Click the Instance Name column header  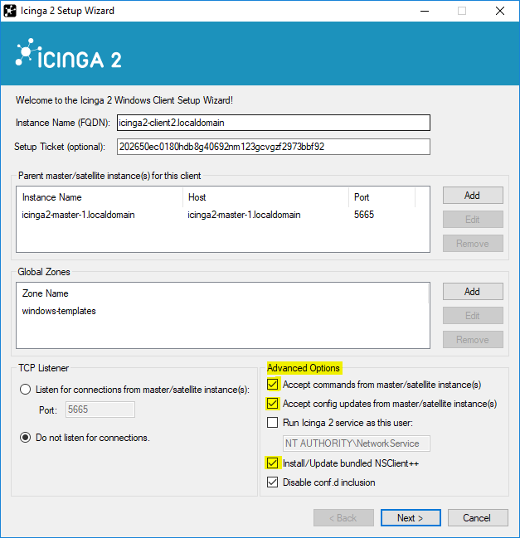point(100,197)
